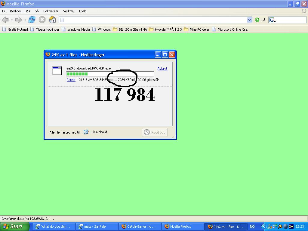Switch to Mozilla Firefox taskbar button

183,226
